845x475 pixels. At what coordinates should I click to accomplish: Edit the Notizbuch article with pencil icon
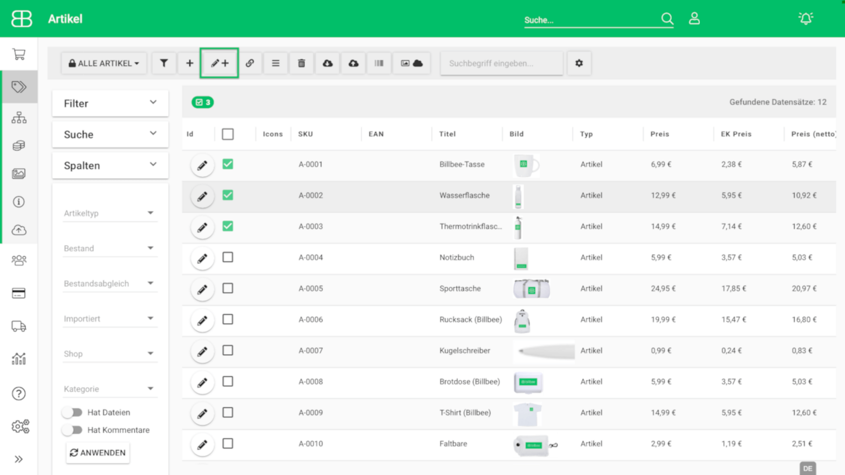pyautogui.click(x=202, y=258)
